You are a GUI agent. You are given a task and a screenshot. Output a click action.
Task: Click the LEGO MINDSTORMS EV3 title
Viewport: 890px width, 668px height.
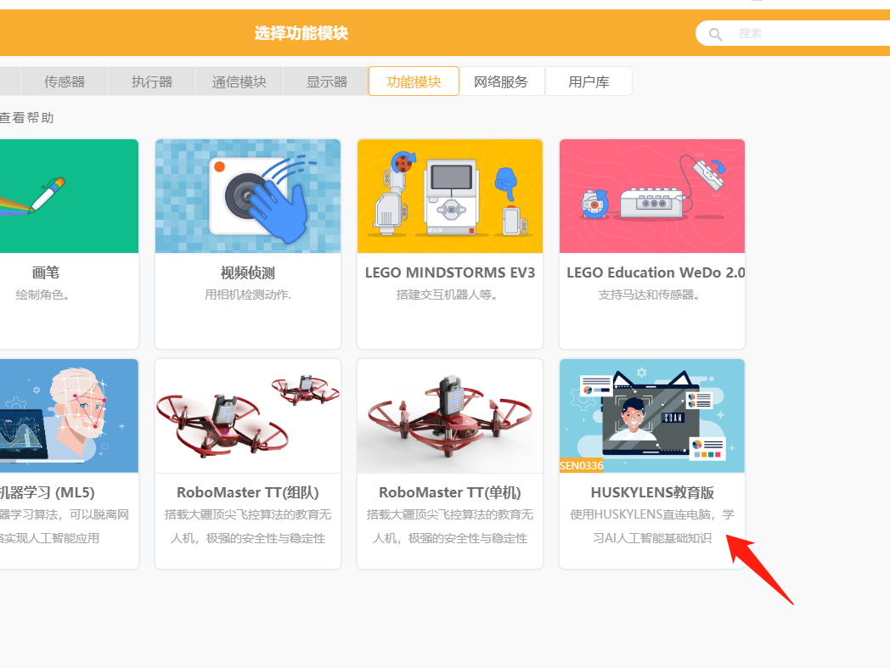point(450,272)
